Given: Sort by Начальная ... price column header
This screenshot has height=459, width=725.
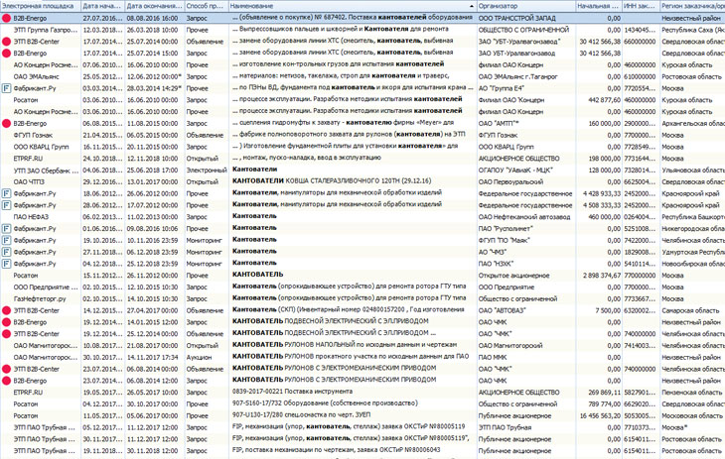Looking at the screenshot, I should 599,6.
